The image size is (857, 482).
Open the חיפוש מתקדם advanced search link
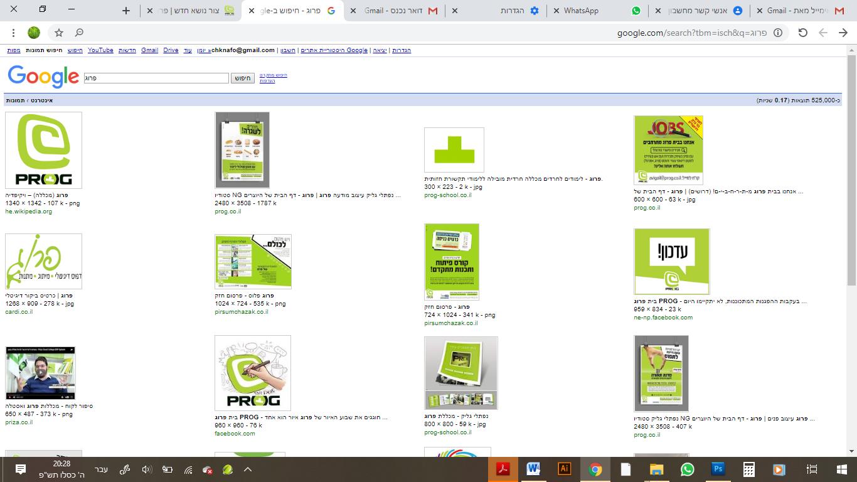274,75
